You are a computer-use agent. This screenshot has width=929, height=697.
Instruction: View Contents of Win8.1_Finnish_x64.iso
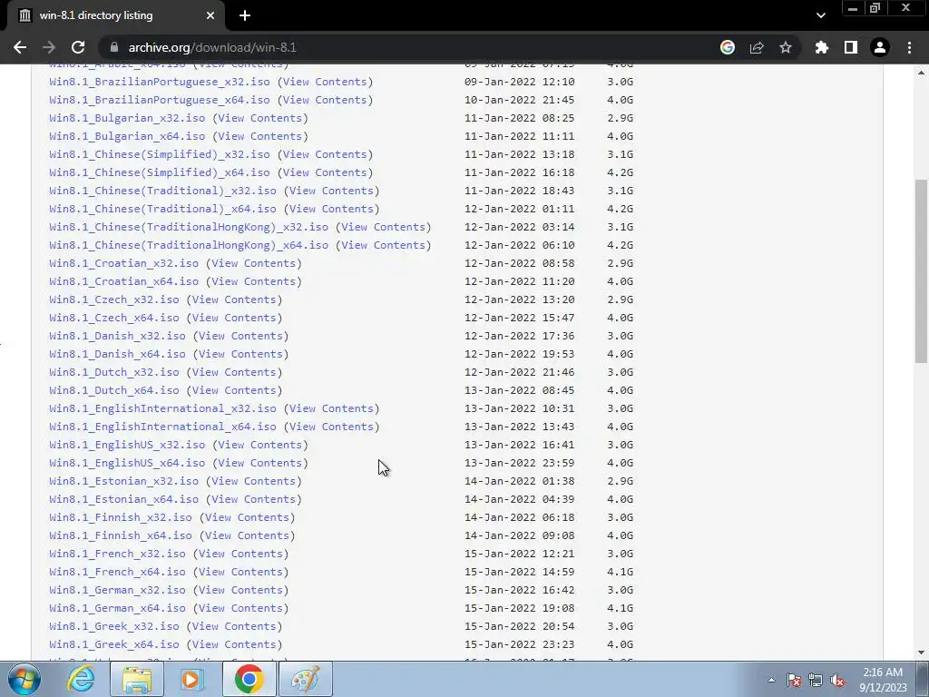pyautogui.click(x=247, y=535)
